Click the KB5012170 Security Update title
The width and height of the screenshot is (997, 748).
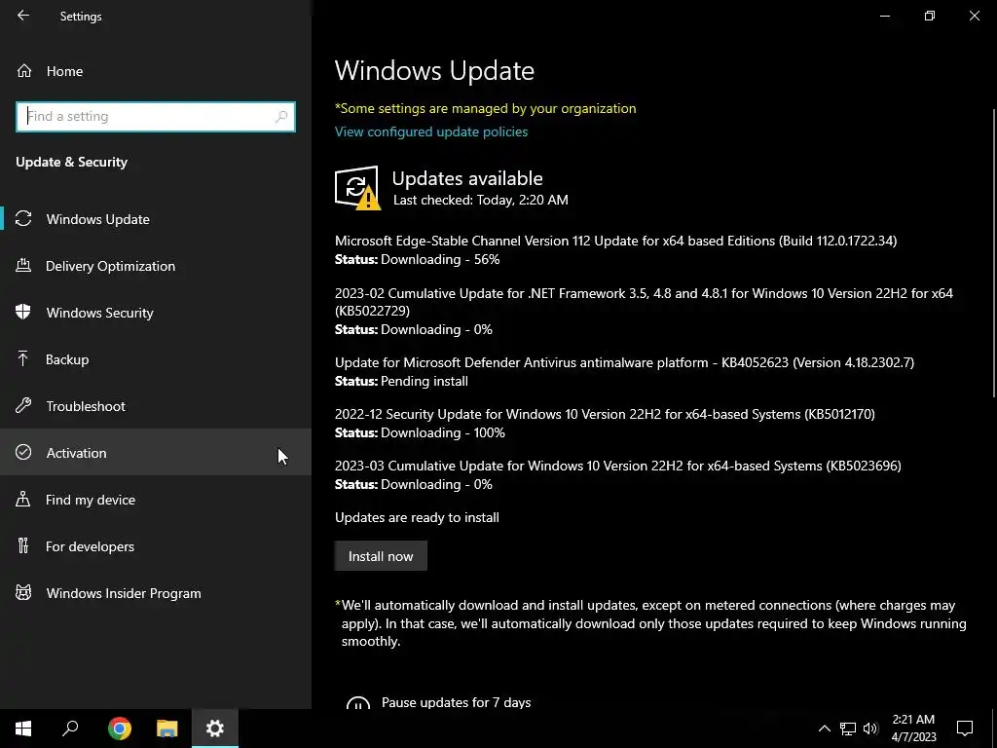click(x=605, y=414)
